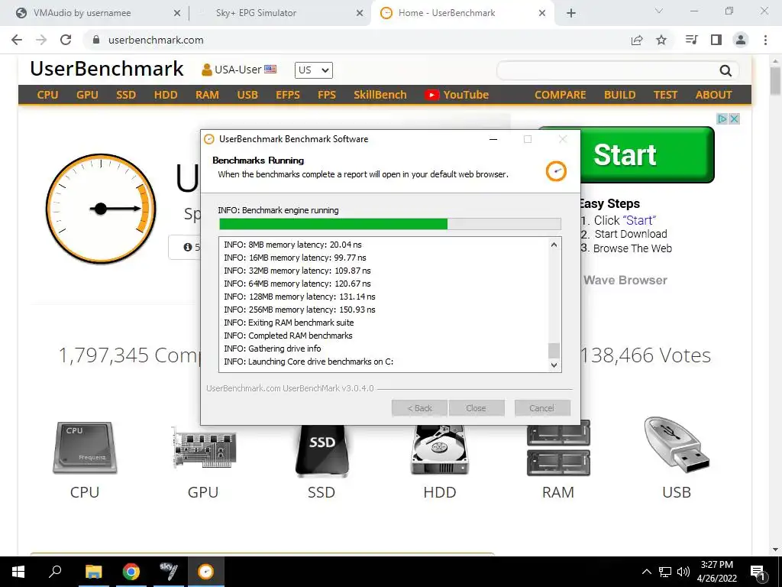This screenshot has width=782, height=587.
Task: Open Sky+ app from taskbar
Action: [x=169, y=572]
